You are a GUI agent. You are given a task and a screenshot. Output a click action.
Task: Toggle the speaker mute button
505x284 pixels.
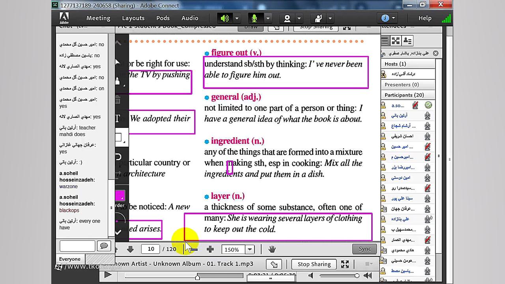point(224,18)
